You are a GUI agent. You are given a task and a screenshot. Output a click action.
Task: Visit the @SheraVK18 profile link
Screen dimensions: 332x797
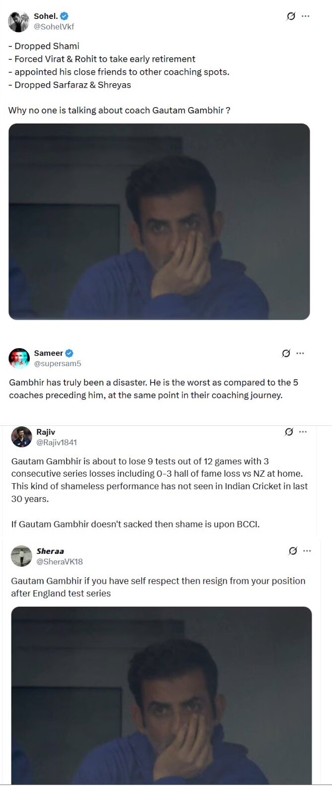point(61,561)
